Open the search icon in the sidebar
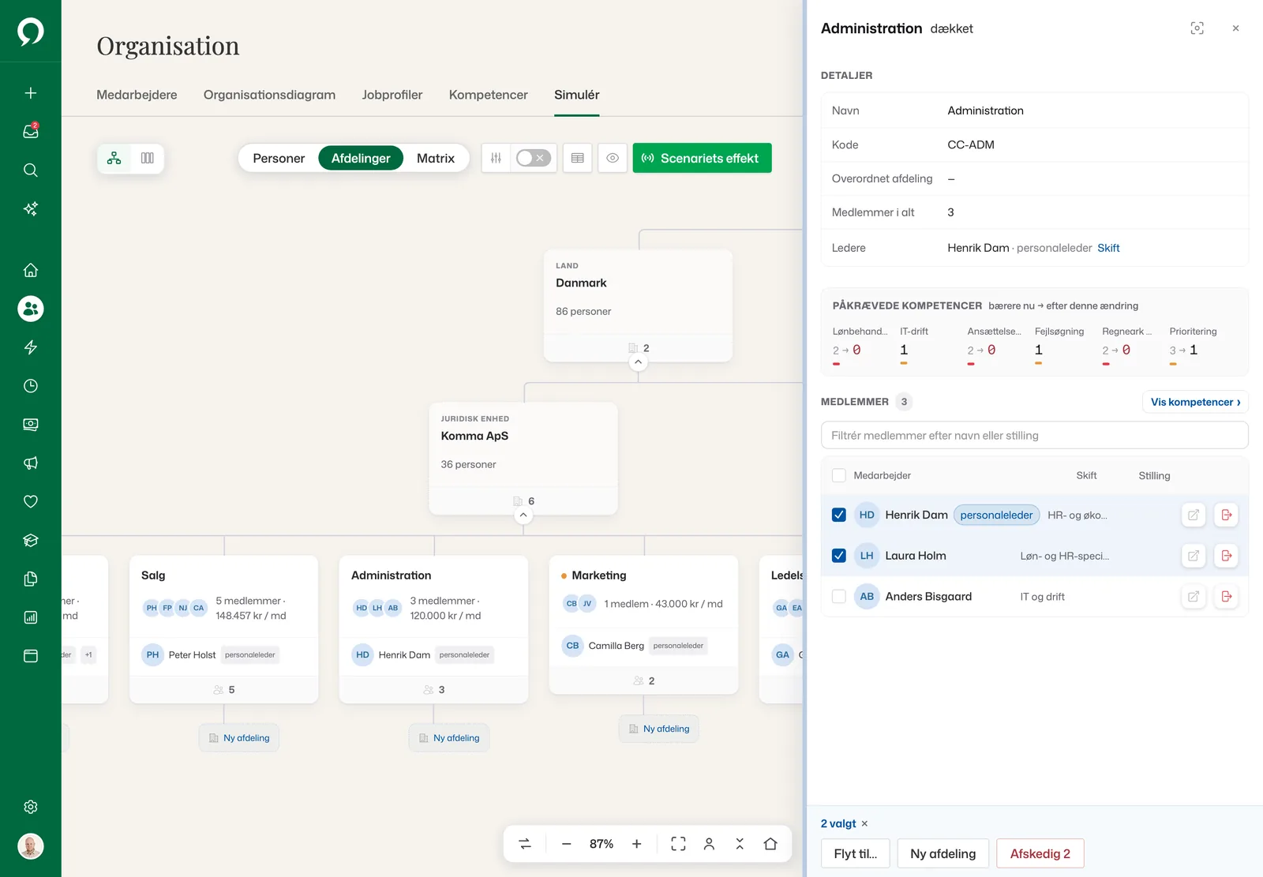 31,171
